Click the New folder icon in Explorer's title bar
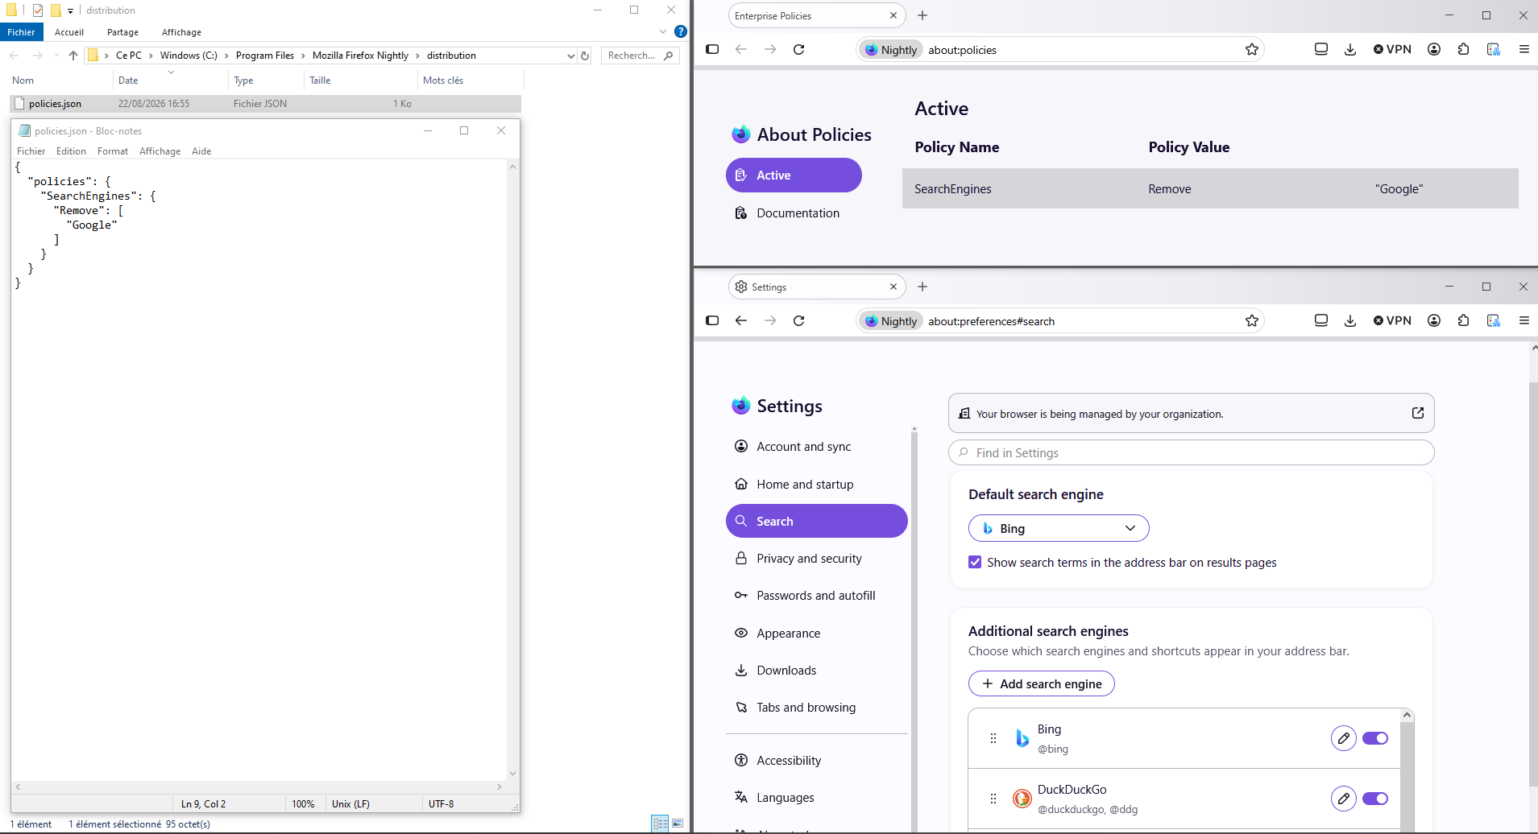The height and width of the screenshot is (834, 1538). [x=56, y=10]
